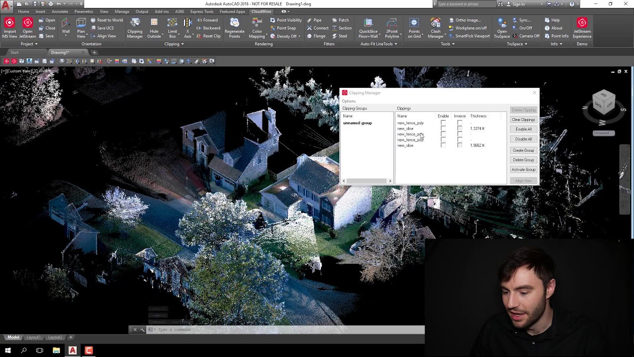
Task: Expand the Info panel dropdown
Action: coord(556,44)
